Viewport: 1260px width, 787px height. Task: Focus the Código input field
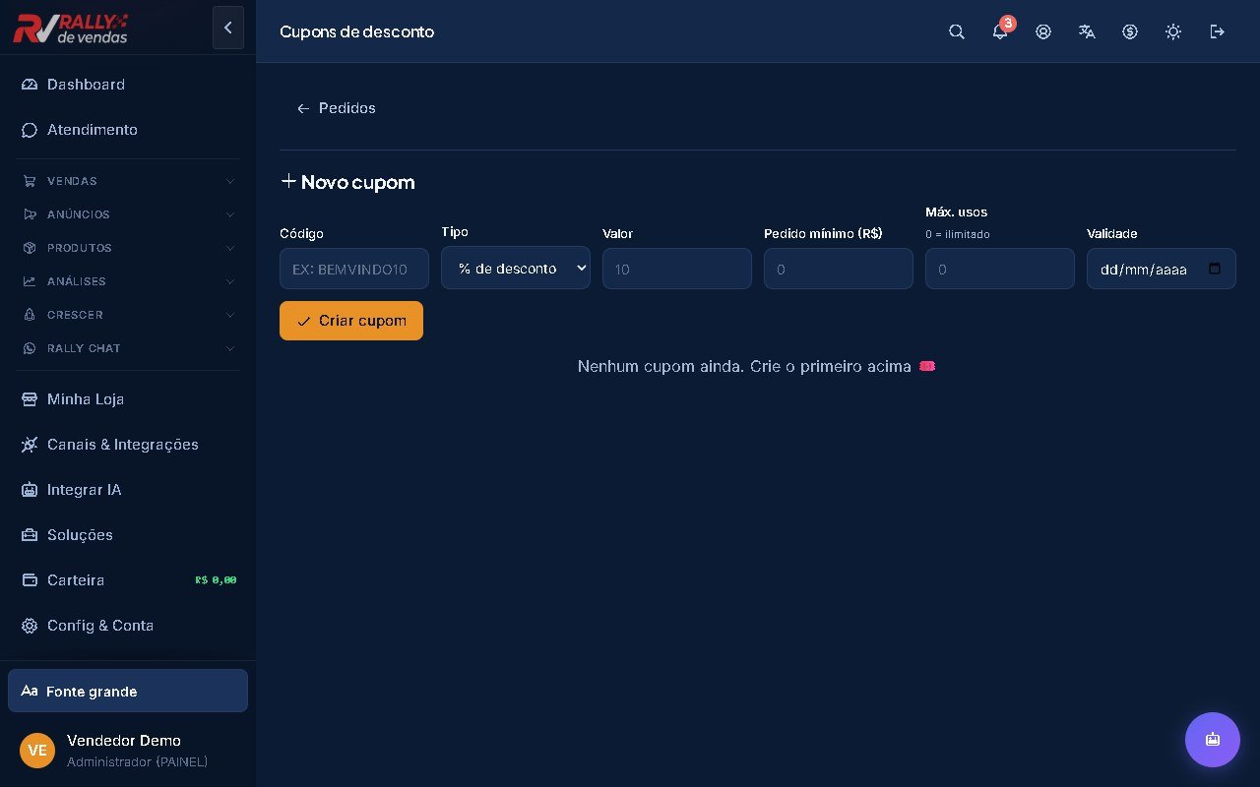click(354, 269)
